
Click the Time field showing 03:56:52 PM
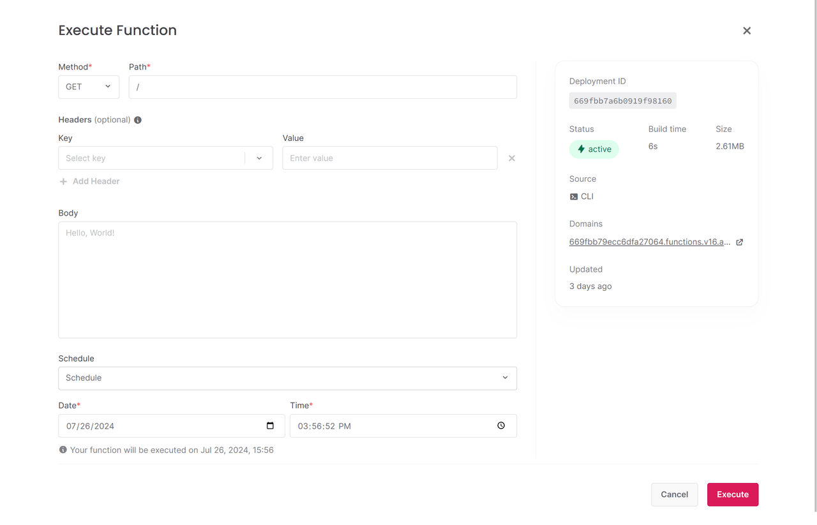pyautogui.click(x=389, y=426)
